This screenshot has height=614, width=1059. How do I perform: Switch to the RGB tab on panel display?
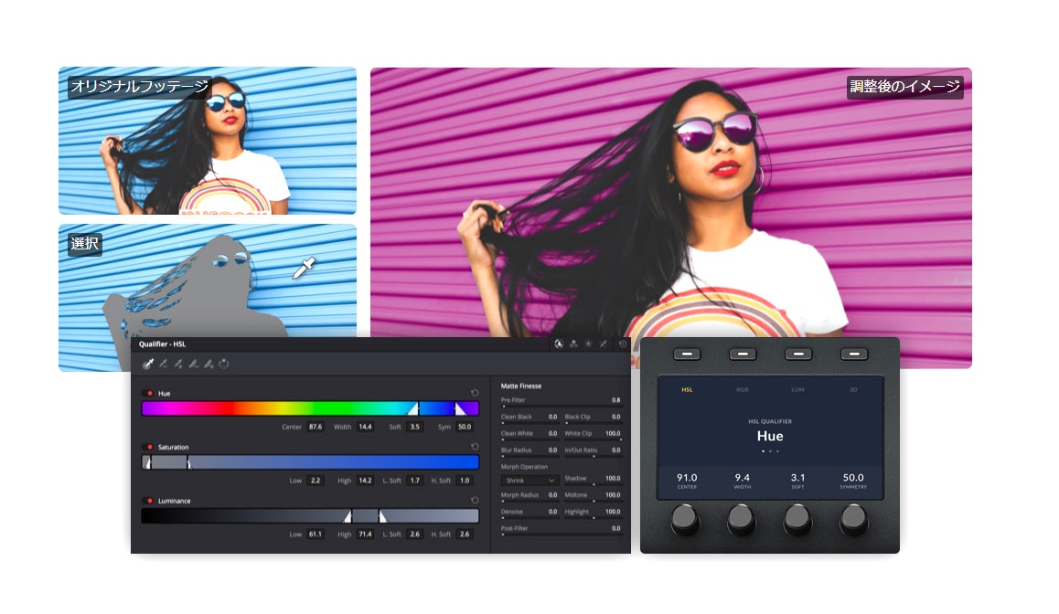(742, 390)
